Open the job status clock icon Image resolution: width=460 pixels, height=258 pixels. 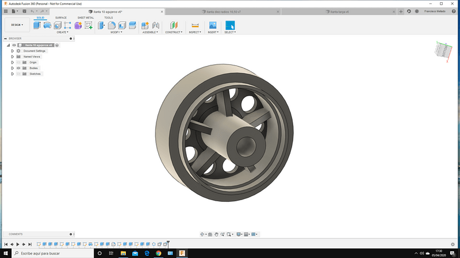[x=417, y=11]
